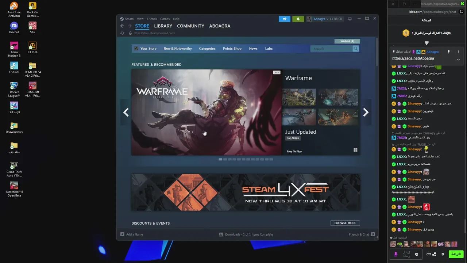The height and width of the screenshot is (263, 467).
Task: Open Rockstar Games Launcher desktop icon
Action: pyautogui.click(x=32, y=9)
